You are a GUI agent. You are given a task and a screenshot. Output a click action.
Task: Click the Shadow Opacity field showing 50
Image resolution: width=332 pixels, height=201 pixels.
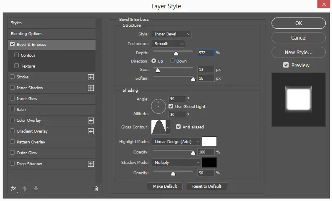[206, 173]
